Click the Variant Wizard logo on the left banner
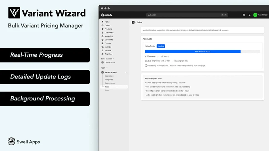The image size is (269, 151). (x=14, y=13)
